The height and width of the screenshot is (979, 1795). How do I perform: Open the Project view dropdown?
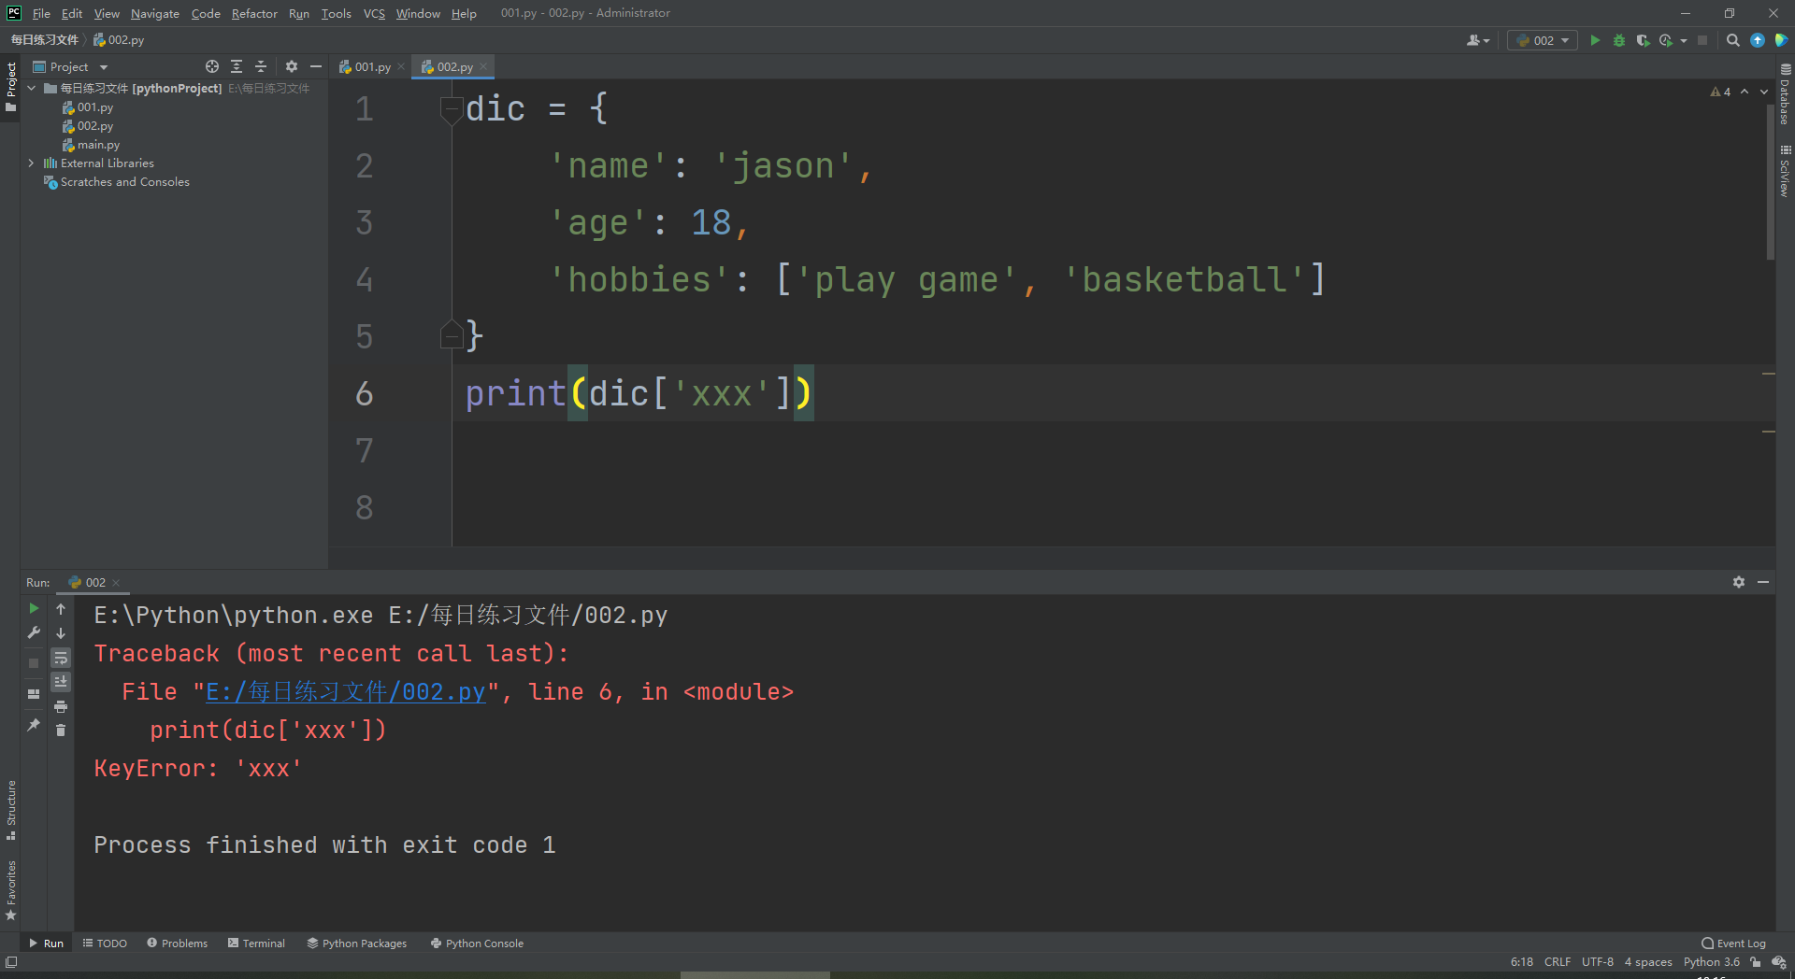[71, 66]
